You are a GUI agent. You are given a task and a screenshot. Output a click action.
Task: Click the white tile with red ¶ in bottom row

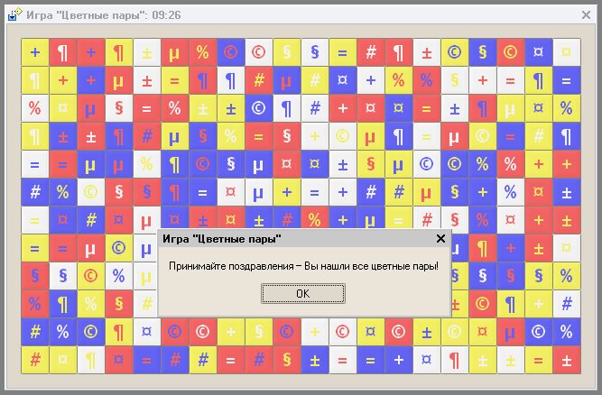pos(455,360)
